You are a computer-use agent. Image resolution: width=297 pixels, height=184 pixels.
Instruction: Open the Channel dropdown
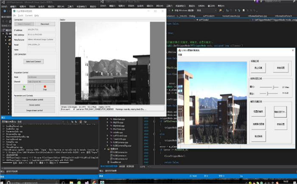41,81
